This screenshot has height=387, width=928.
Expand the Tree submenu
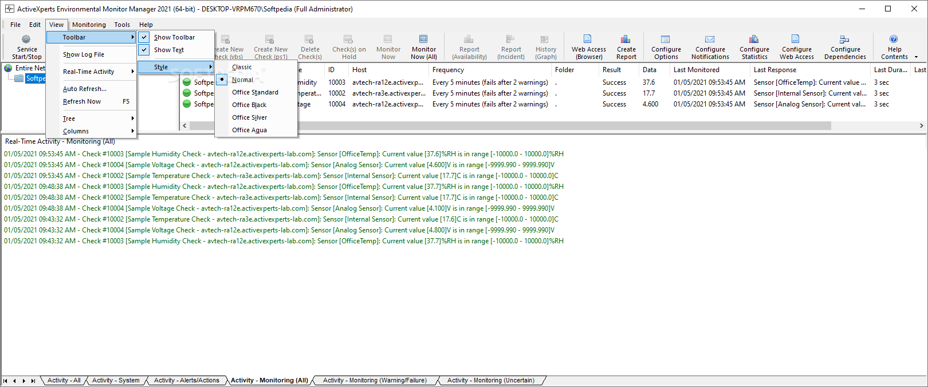(x=91, y=119)
